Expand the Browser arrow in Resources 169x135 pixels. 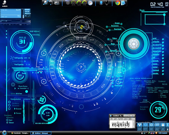tap(15, 109)
